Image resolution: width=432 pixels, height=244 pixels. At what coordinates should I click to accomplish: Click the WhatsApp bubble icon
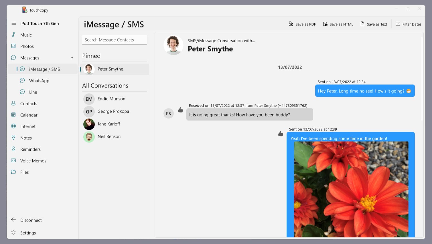coord(22,80)
